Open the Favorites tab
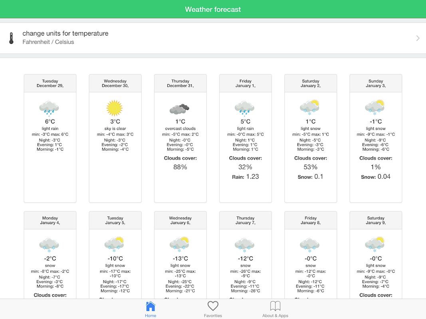The image size is (426, 319). [x=213, y=309]
